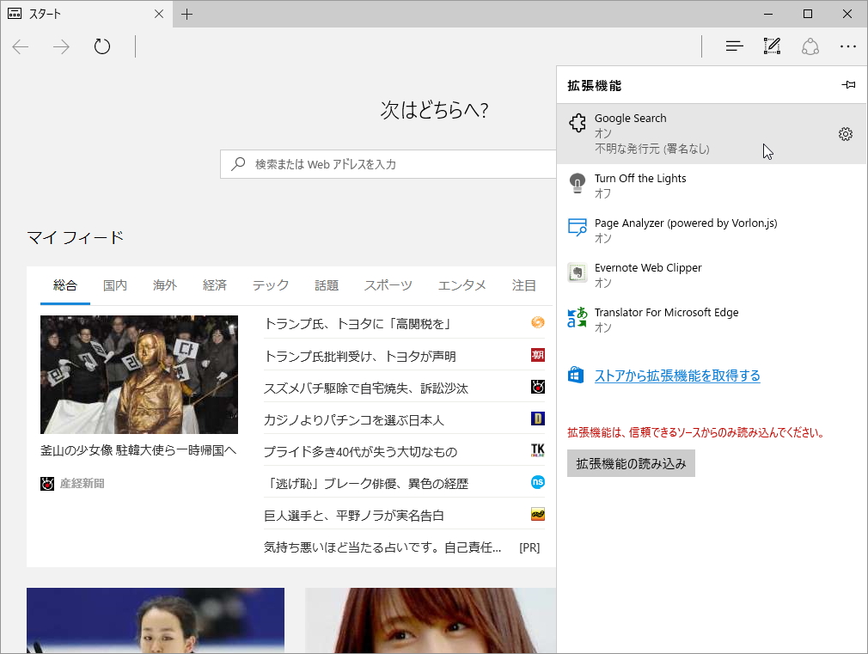Open headline 「逃げ恥」ブレーク俳優、異色の経歴
868x654 pixels.
pyautogui.click(x=366, y=484)
